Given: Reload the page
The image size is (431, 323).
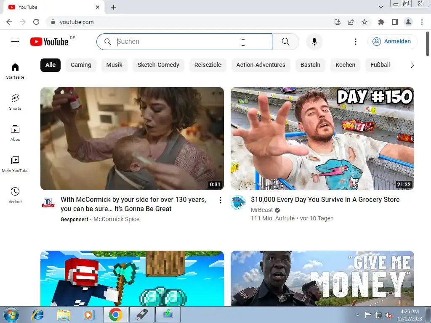Looking at the screenshot, I should pyautogui.click(x=36, y=22).
